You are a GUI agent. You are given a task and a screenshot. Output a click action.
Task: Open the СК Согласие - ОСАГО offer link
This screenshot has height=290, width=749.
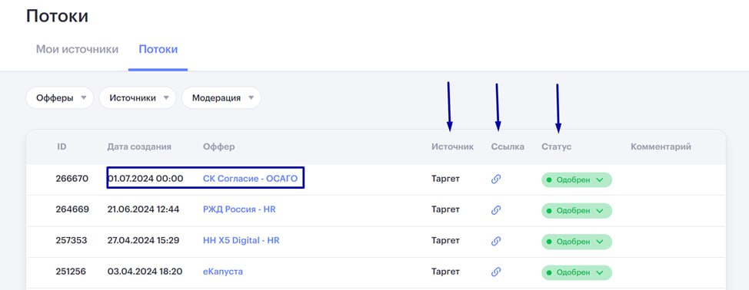coord(250,179)
